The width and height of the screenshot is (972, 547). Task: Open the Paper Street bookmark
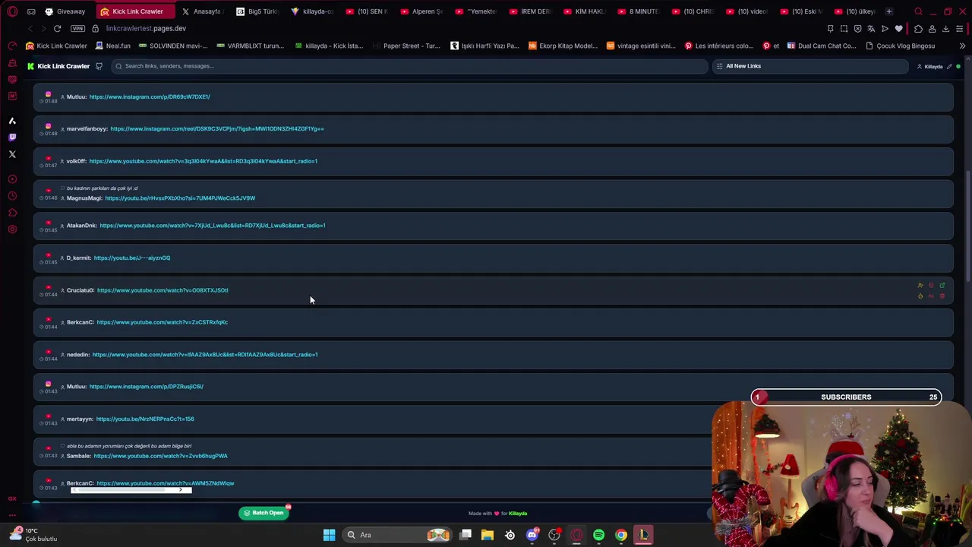[x=406, y=46]
